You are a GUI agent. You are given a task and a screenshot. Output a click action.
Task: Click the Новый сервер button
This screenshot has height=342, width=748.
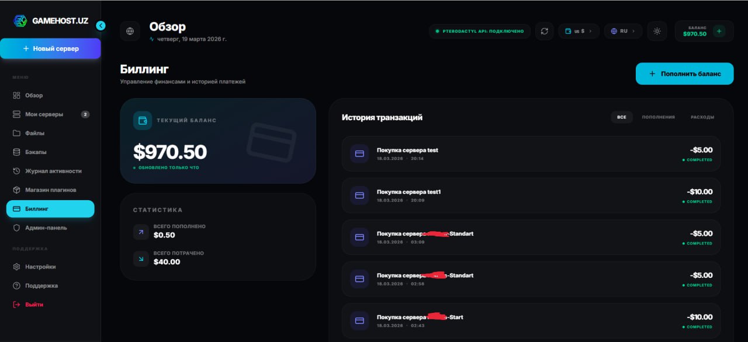point(50,48)
